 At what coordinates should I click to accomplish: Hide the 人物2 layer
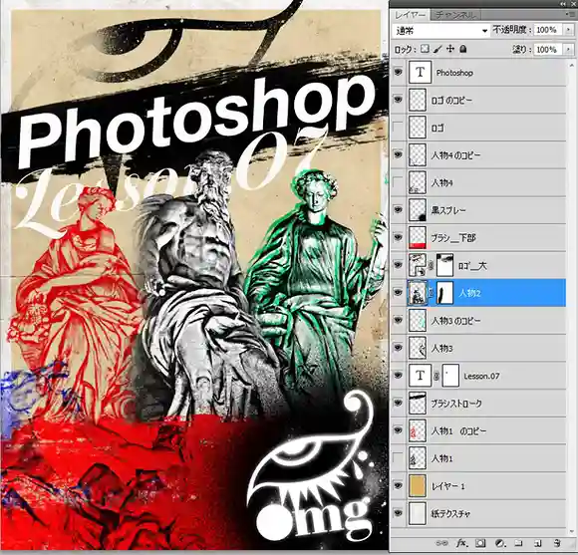398,293
